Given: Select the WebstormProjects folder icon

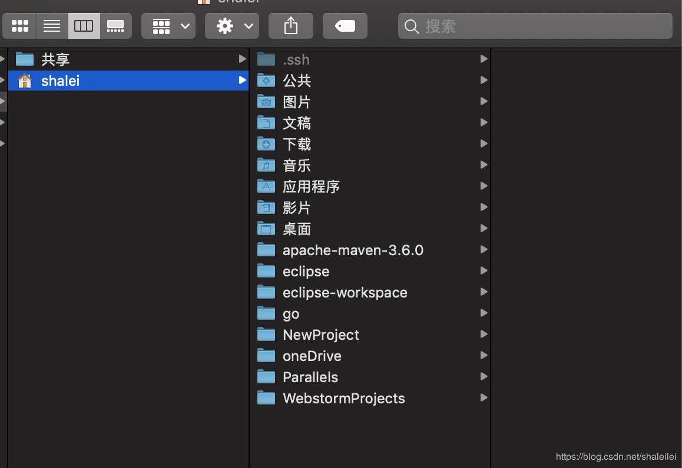Looking at the screenshot, I should point(266,398).
